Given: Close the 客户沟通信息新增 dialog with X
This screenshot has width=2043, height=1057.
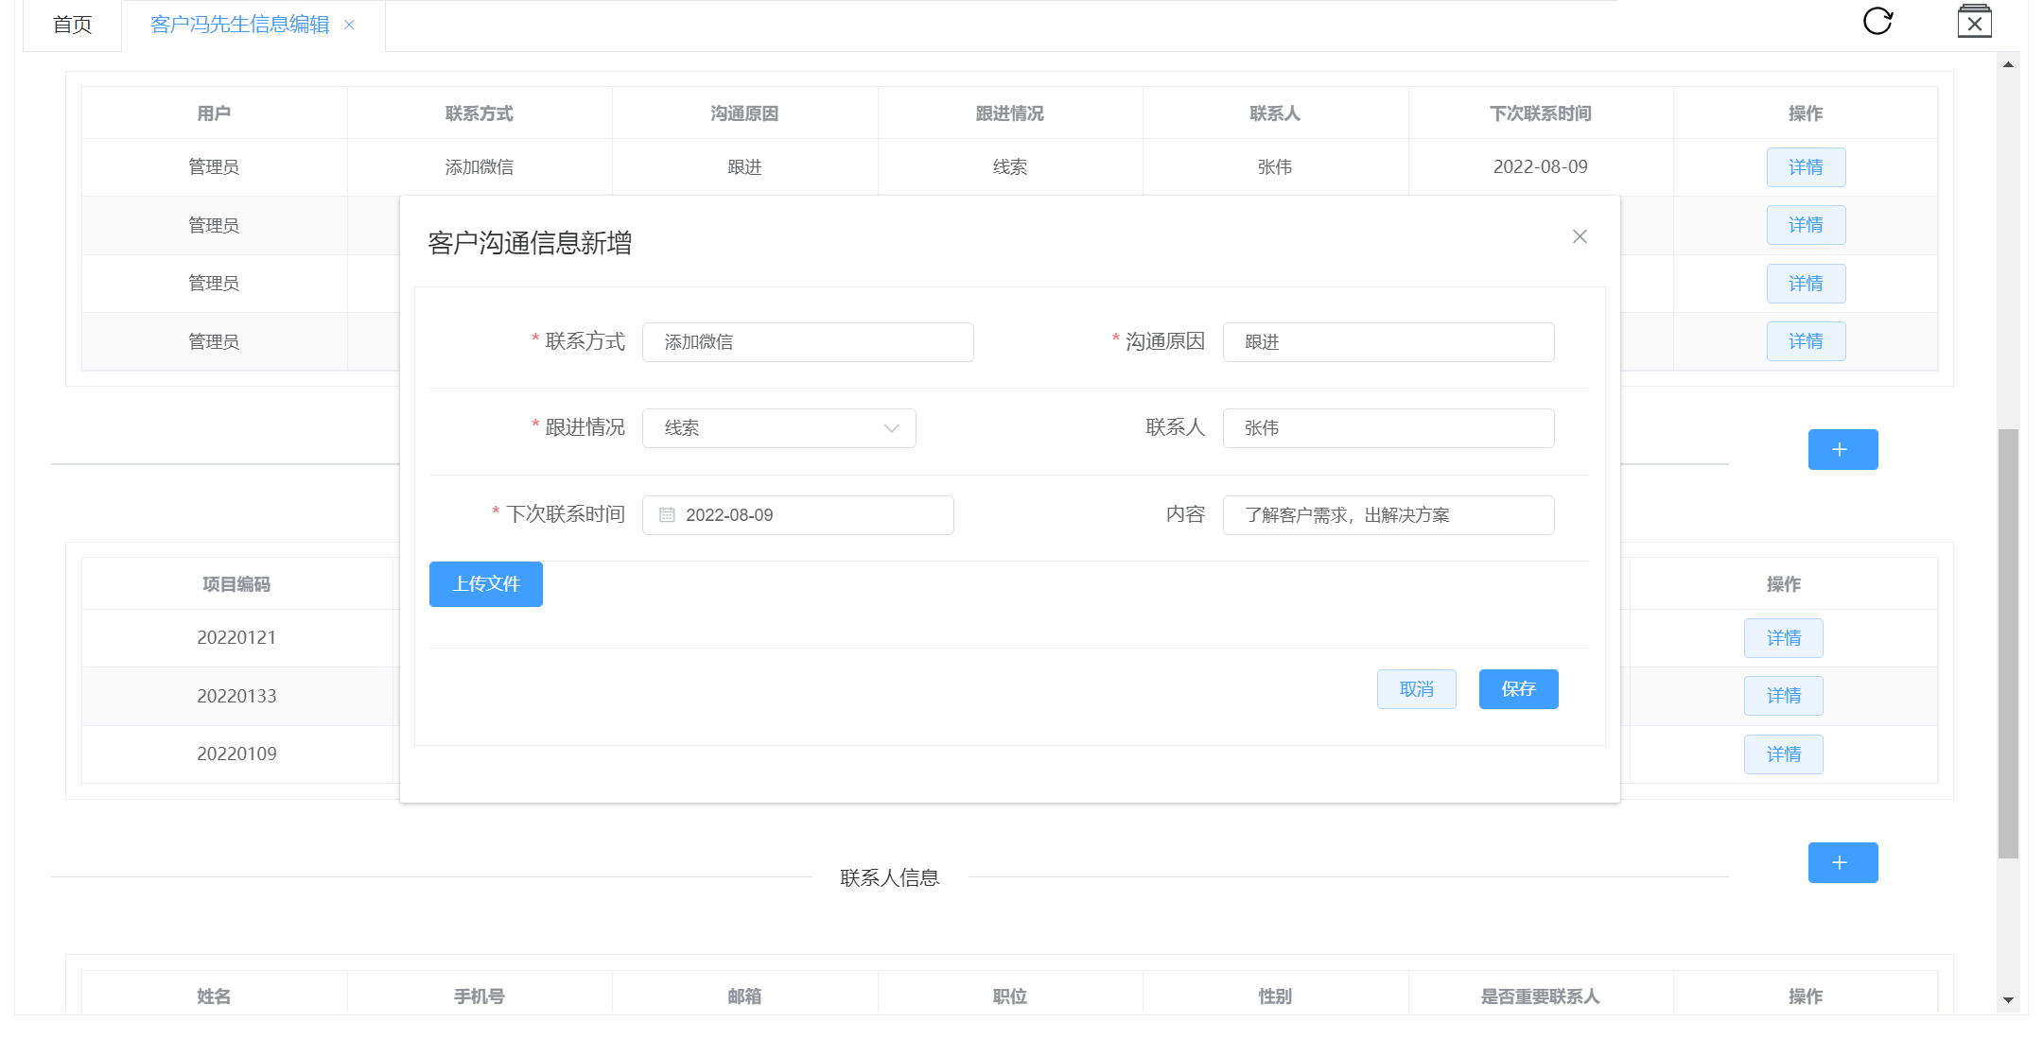Looking at the screenshot, I should click(1580, 236).
